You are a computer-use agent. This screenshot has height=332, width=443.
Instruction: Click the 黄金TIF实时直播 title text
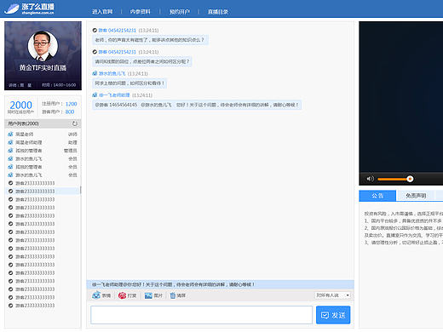point(43,68)
